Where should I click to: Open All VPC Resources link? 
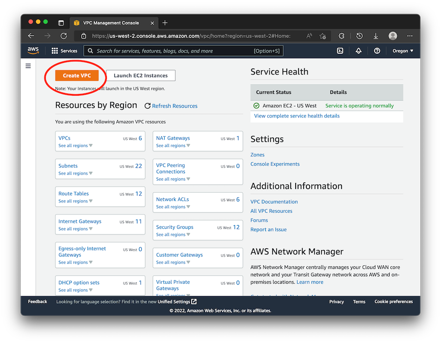click(x=272, y=211)
